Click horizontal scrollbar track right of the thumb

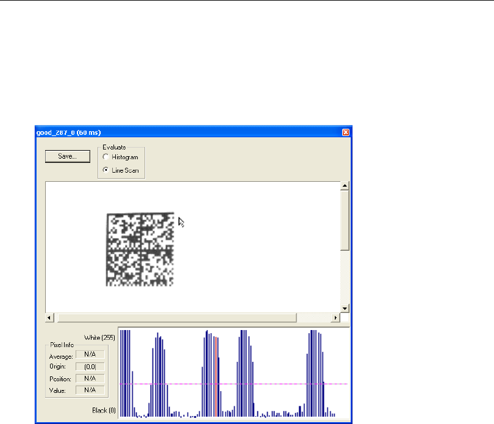(313, 318)
